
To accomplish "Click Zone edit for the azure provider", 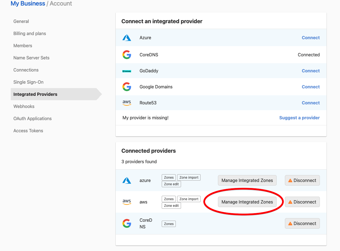I will point(171,184).
